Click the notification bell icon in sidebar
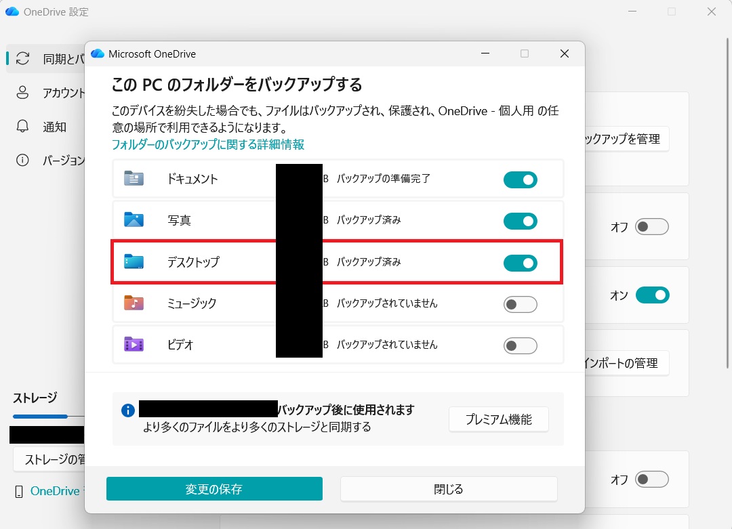Viewport: 732px width, 529px height. [x=23, y=126]
